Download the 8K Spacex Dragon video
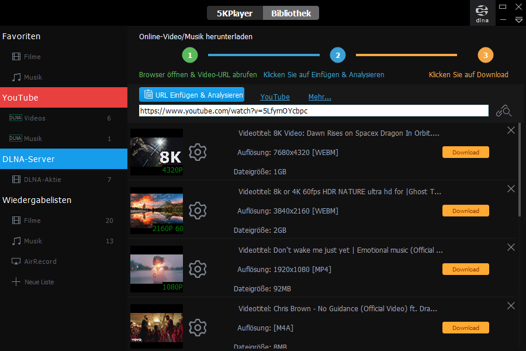This screenshot has width=526, height=351. 465,152
